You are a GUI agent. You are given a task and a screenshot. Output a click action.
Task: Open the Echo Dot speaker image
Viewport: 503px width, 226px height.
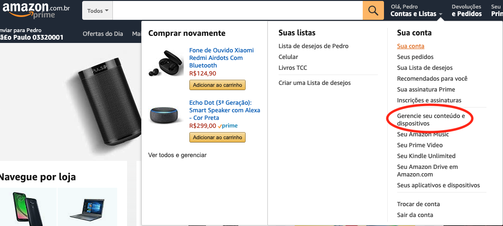tap(166, 116)
